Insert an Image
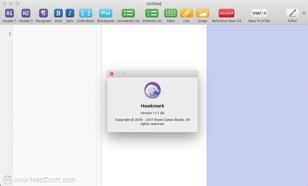The image size is (308, 186). [x=203, y=13]
